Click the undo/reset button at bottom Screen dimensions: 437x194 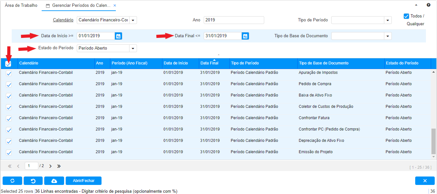[x=33, y=181]
